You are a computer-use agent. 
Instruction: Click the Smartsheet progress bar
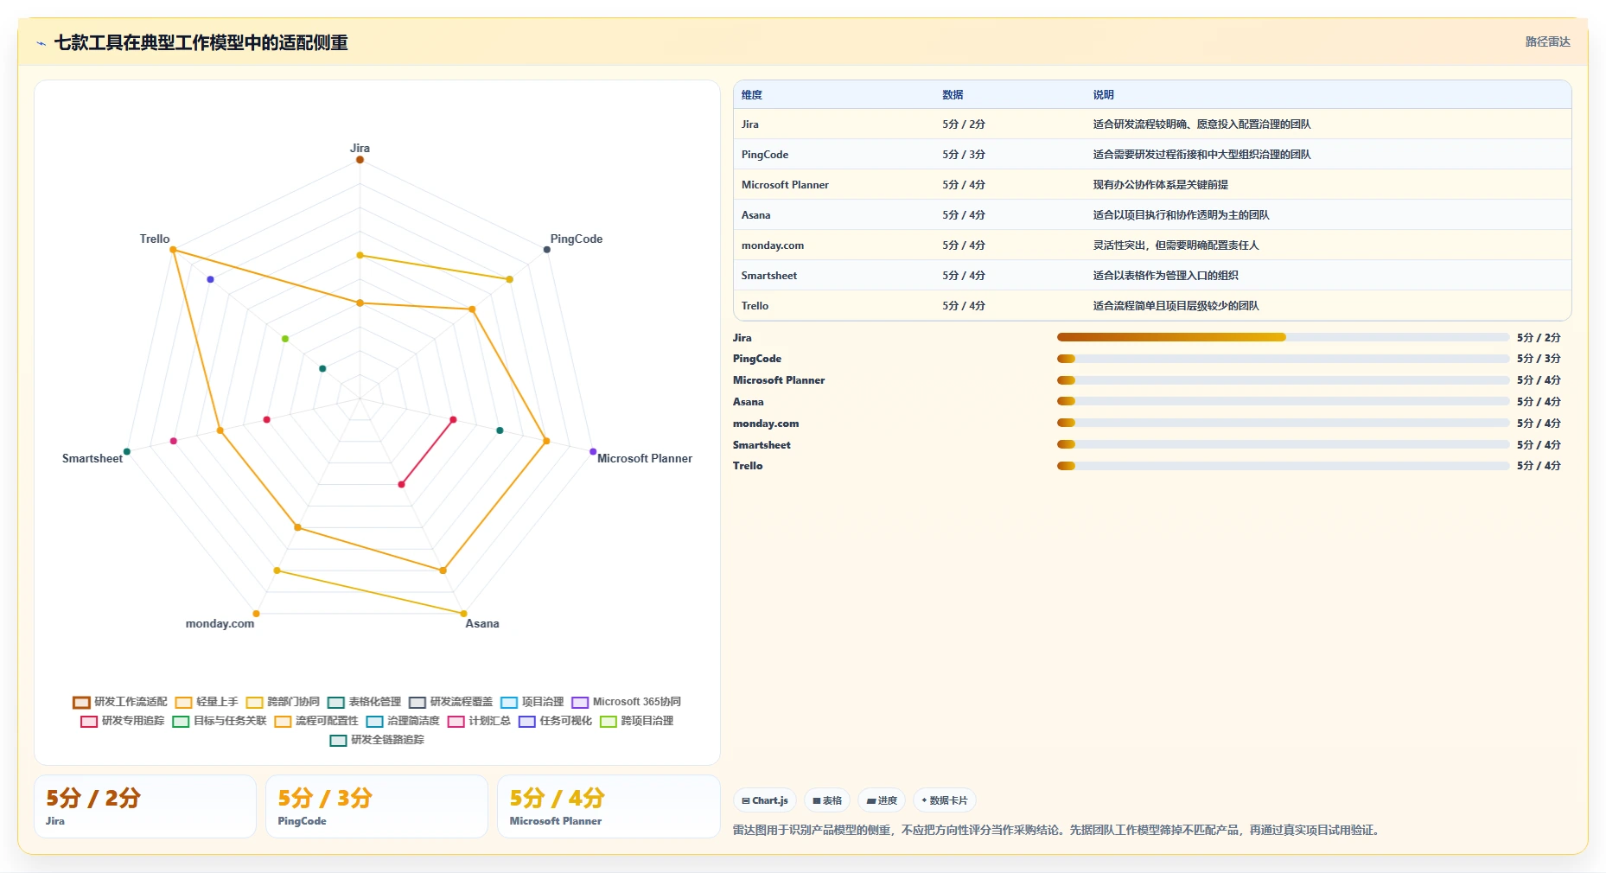[x=1283, y=445]
